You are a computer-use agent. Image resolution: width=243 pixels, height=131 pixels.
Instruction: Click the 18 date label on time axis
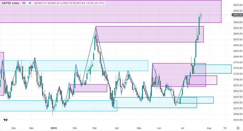pyautogui.click(x=225, y=128)
